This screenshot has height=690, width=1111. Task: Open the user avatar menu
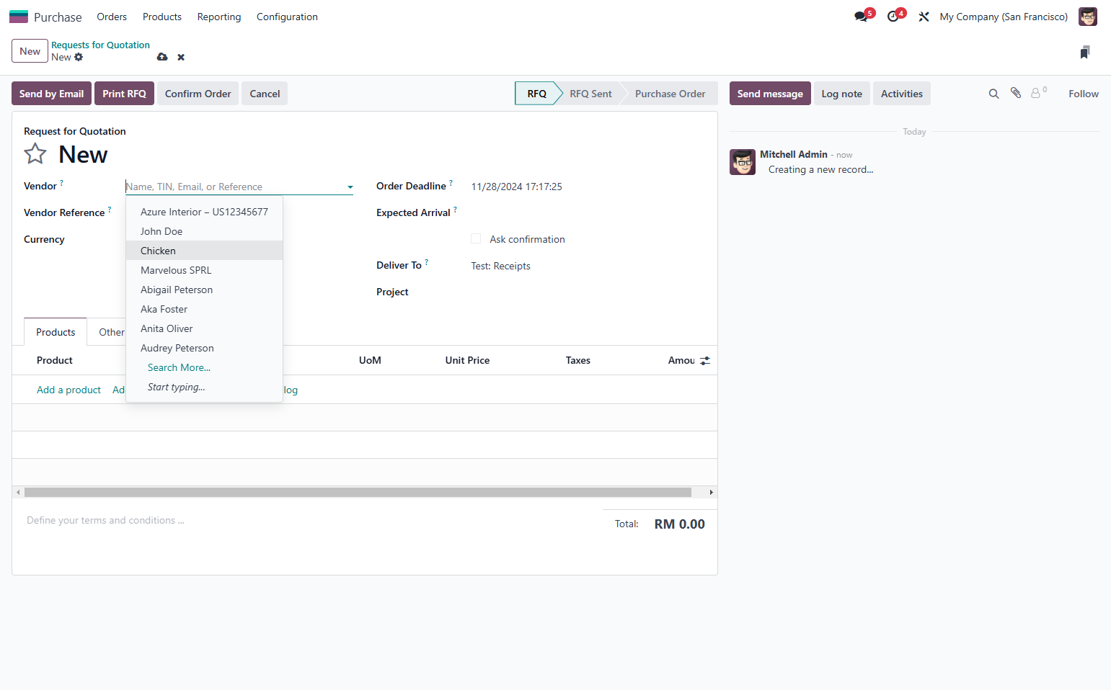point(1087,17)
